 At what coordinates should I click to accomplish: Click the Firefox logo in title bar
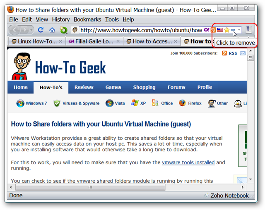pos(10,10)
